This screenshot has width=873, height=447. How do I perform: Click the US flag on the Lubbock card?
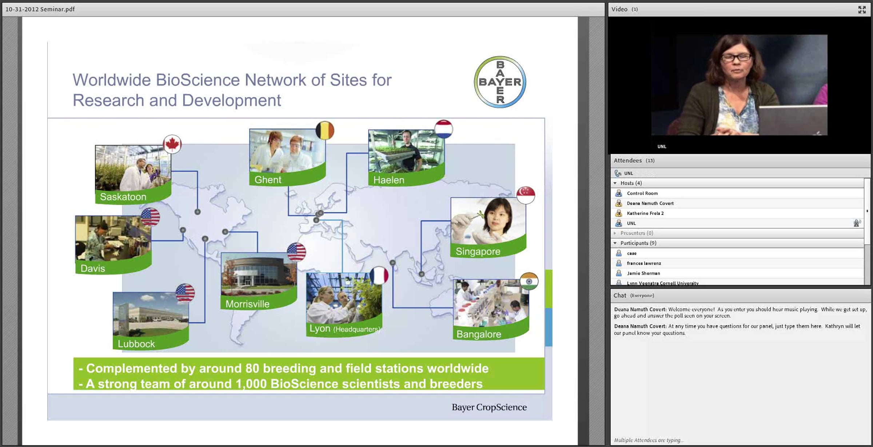click(x=185, y=293)
